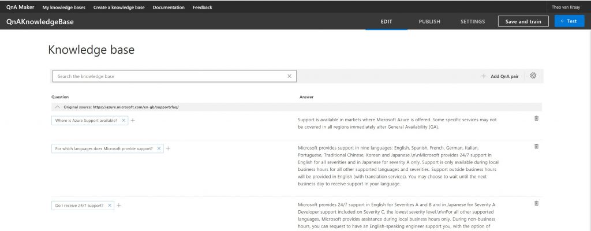This screenshot has width=591, height=231.
Task: Remove the 'Where is Azure Support available?' question
Action: [124, 121]
